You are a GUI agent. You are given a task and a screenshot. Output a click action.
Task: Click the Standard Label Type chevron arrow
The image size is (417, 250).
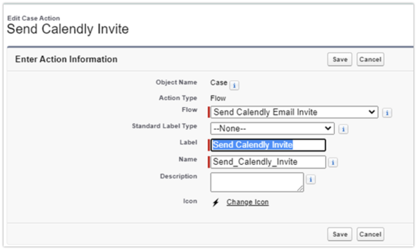[329, 128]
